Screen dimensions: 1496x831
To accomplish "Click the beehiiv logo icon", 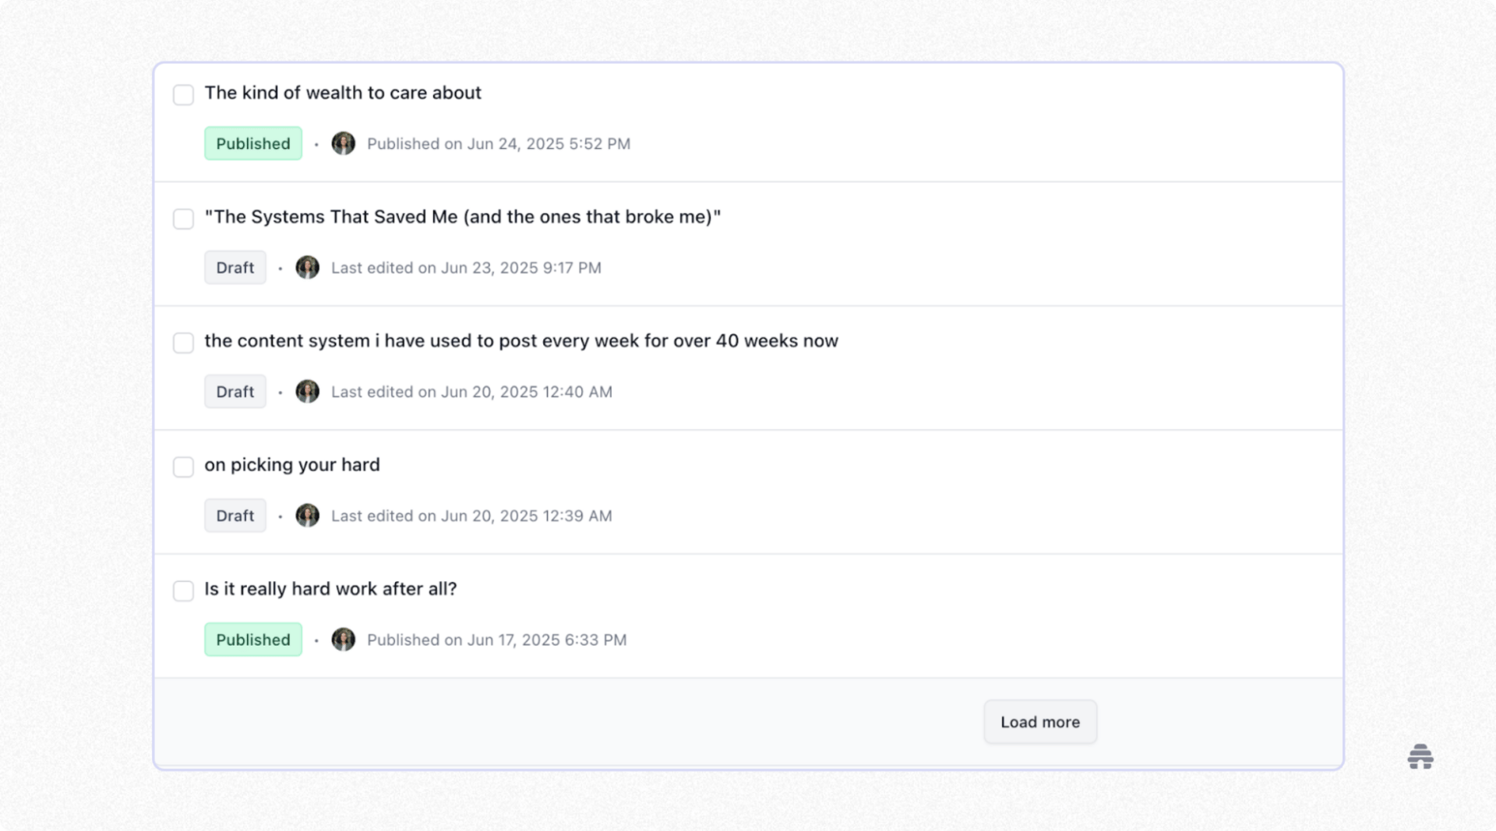I will pyautogui.click(x=1420, y=756).
